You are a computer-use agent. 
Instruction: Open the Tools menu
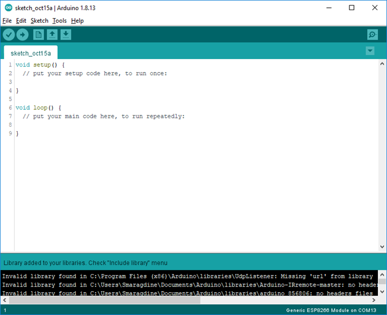[x=60, y=20]
